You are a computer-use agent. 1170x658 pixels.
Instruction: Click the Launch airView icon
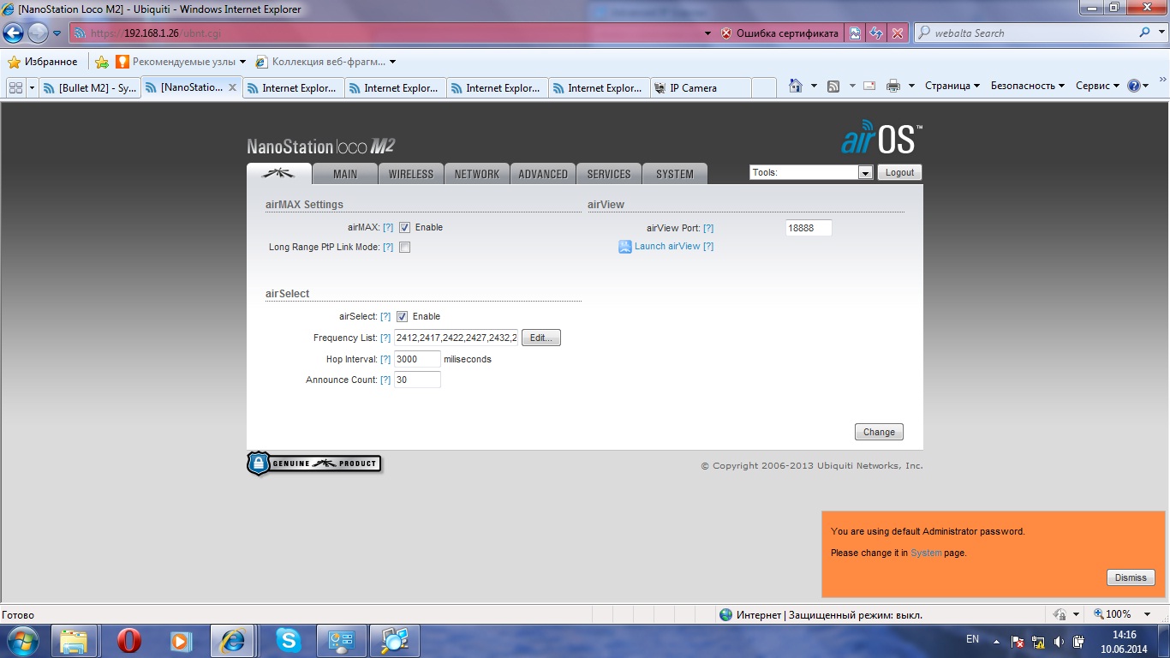click(x=625, y=247)
